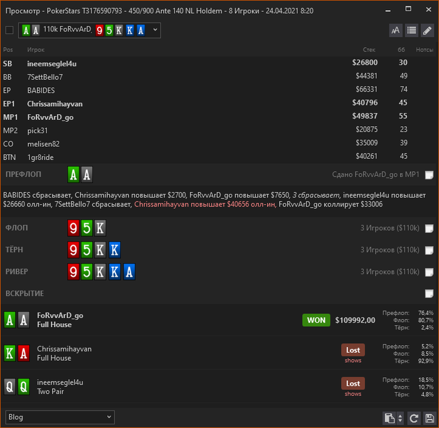Click the green A card of FoRvvArD_go showdown
Screen dimensions: 439x428
click(10, 320)
